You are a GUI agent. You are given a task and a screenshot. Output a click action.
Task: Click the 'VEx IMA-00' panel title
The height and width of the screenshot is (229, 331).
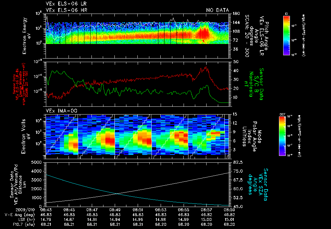[x=61, y=111]
